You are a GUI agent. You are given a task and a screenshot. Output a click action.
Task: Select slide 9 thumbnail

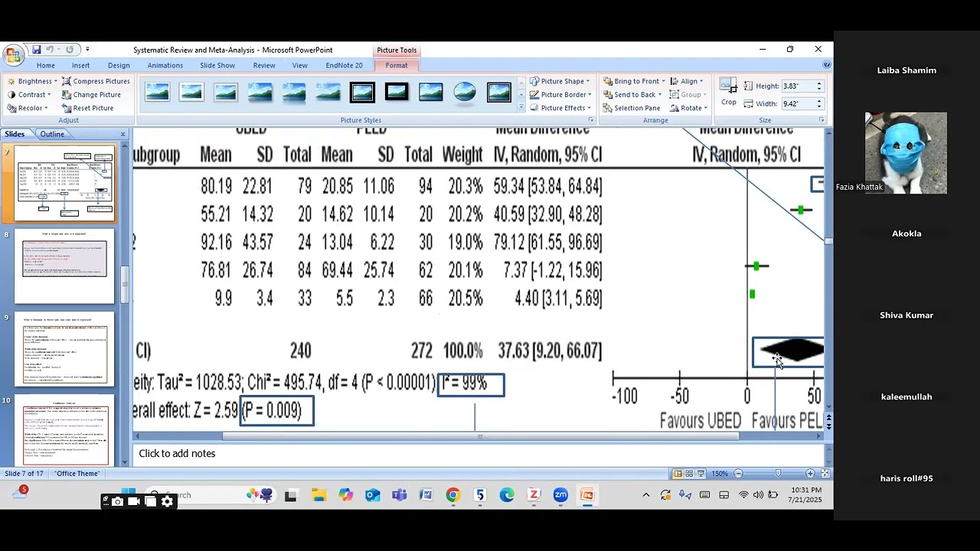click(64, 348)
